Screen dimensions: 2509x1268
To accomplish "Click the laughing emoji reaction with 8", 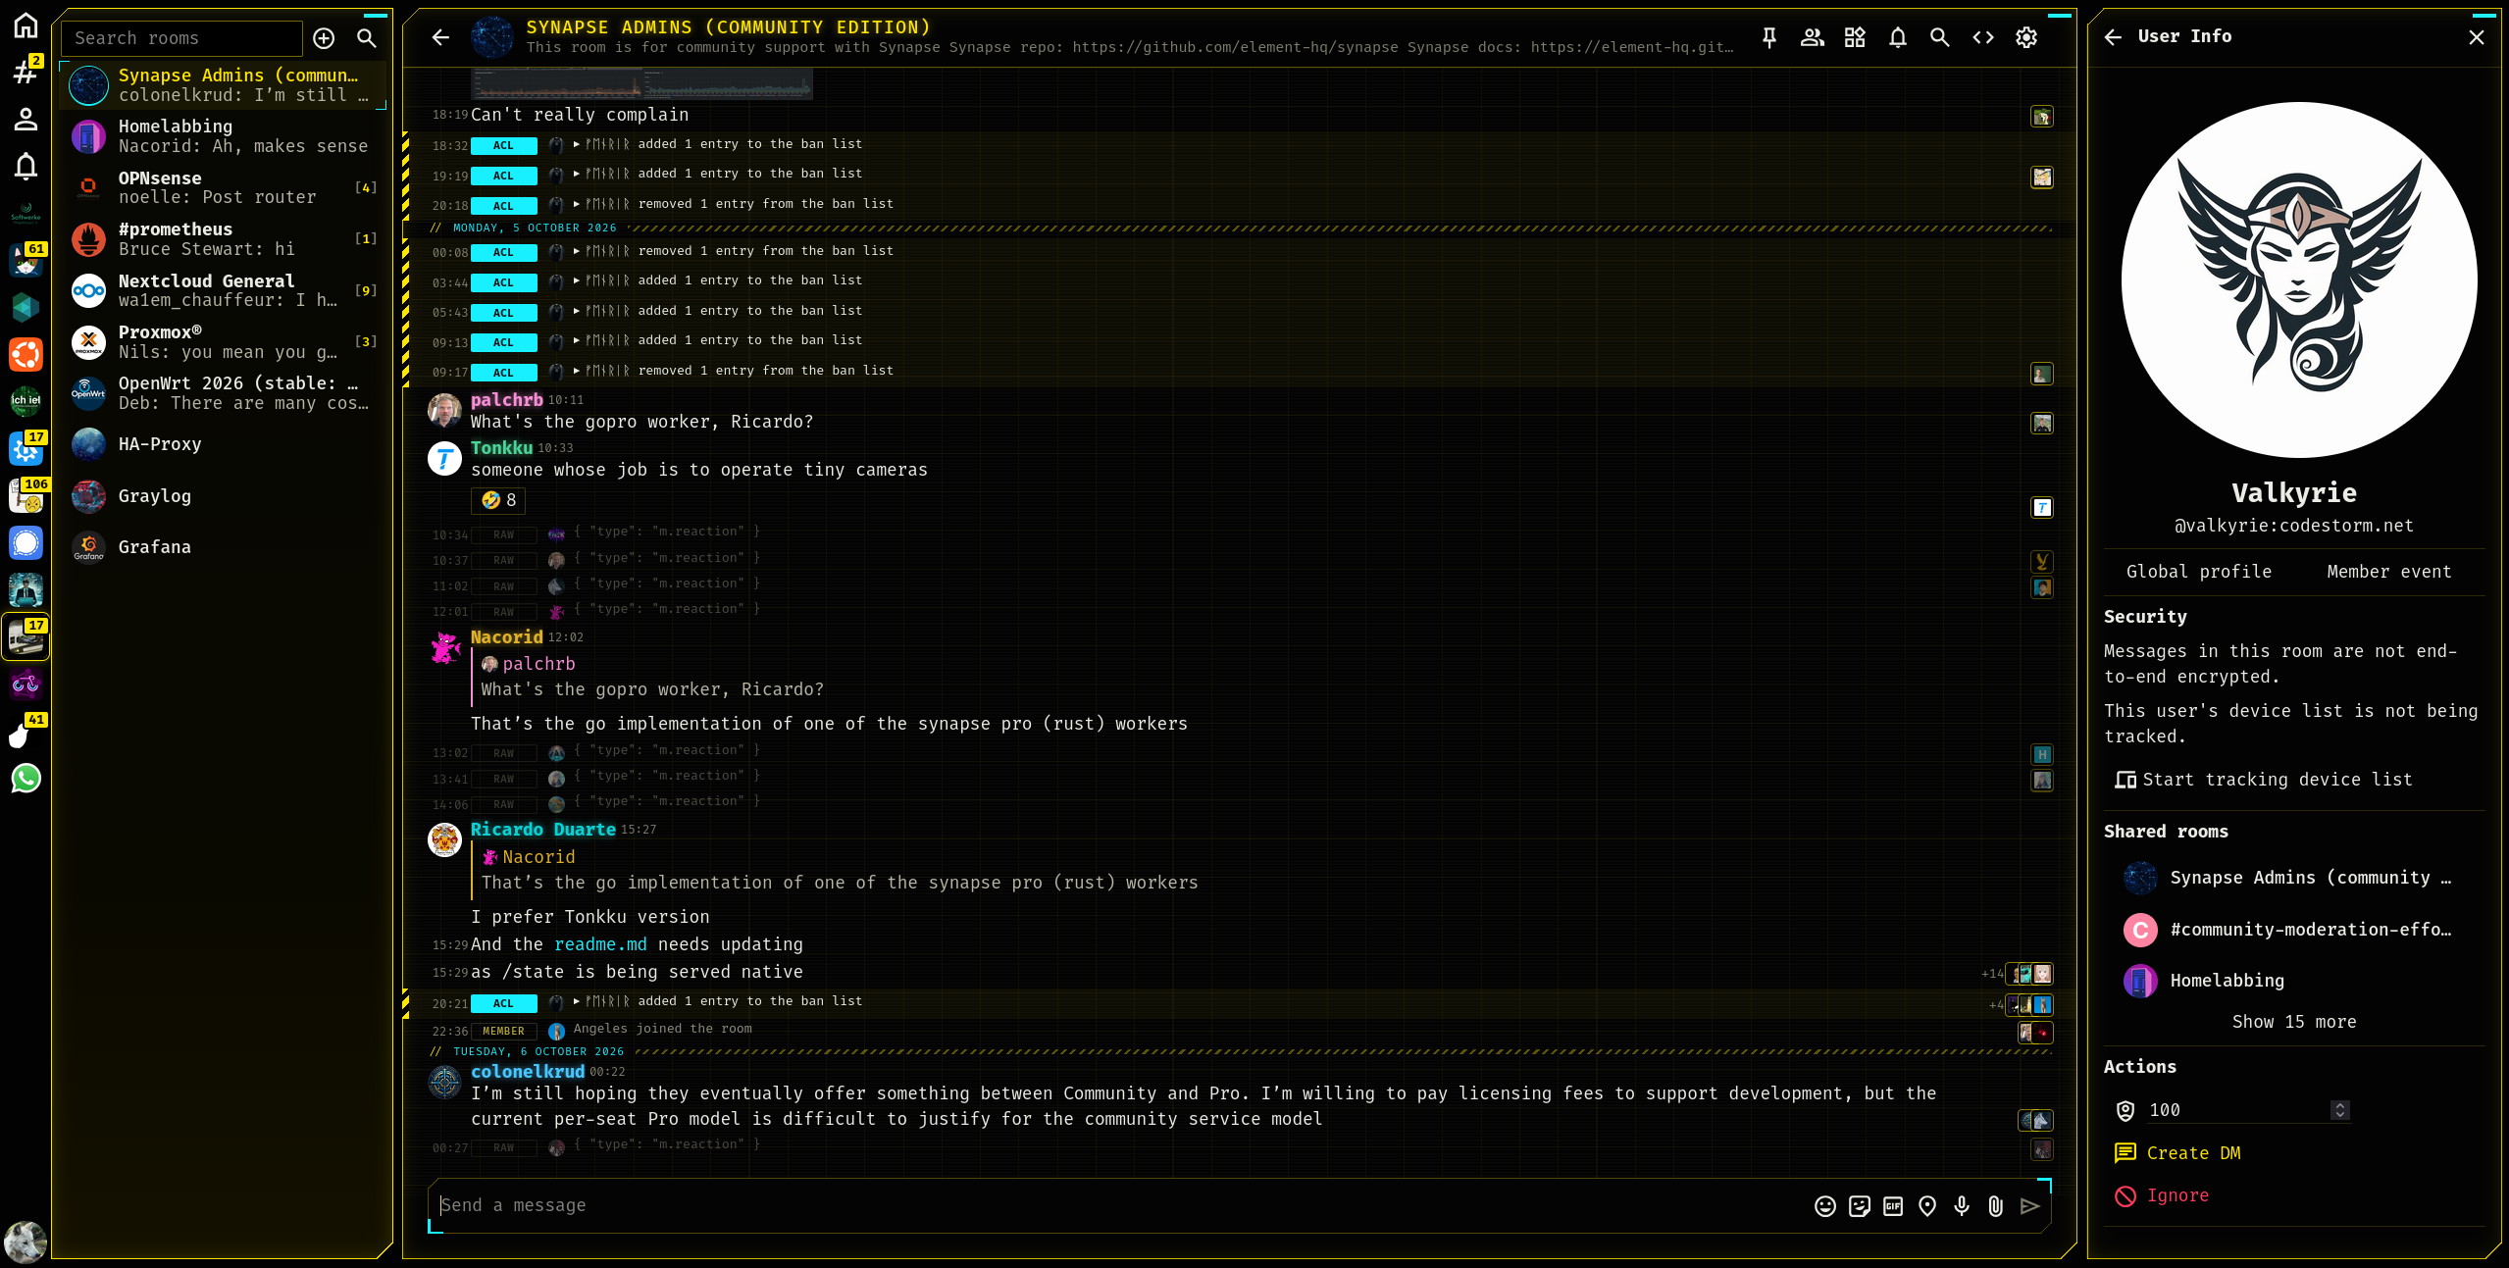I will 498,500.
